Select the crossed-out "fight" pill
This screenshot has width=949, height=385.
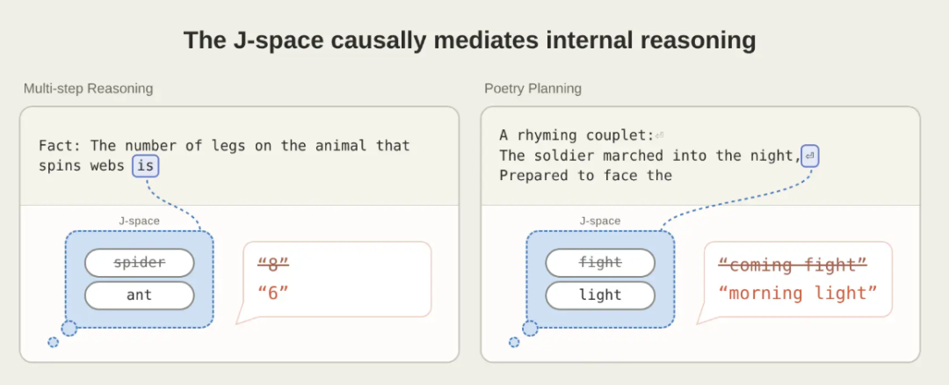pyautogui.click(x=600, y=263)
